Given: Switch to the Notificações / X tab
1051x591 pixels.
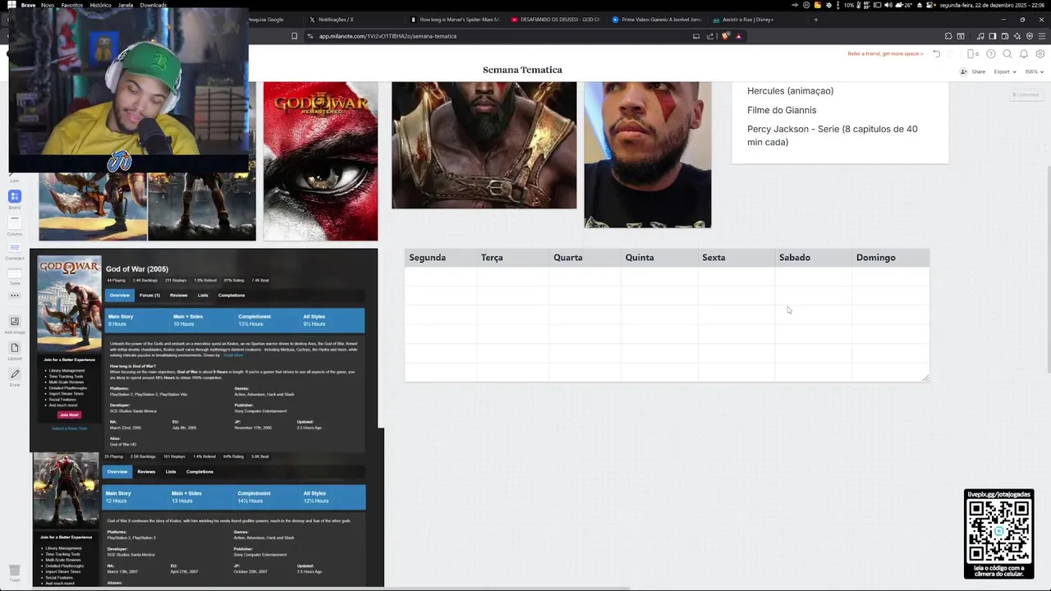Looking at the screenshot, I should point(352,20).
